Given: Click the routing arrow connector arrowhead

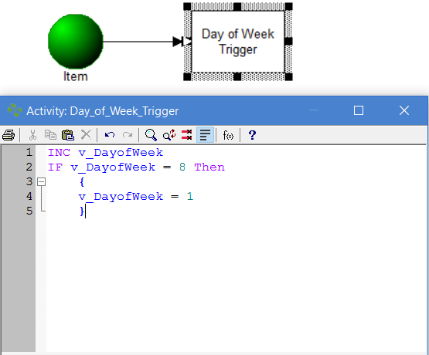Looking at the screenshot, I should tap(178, 42).
